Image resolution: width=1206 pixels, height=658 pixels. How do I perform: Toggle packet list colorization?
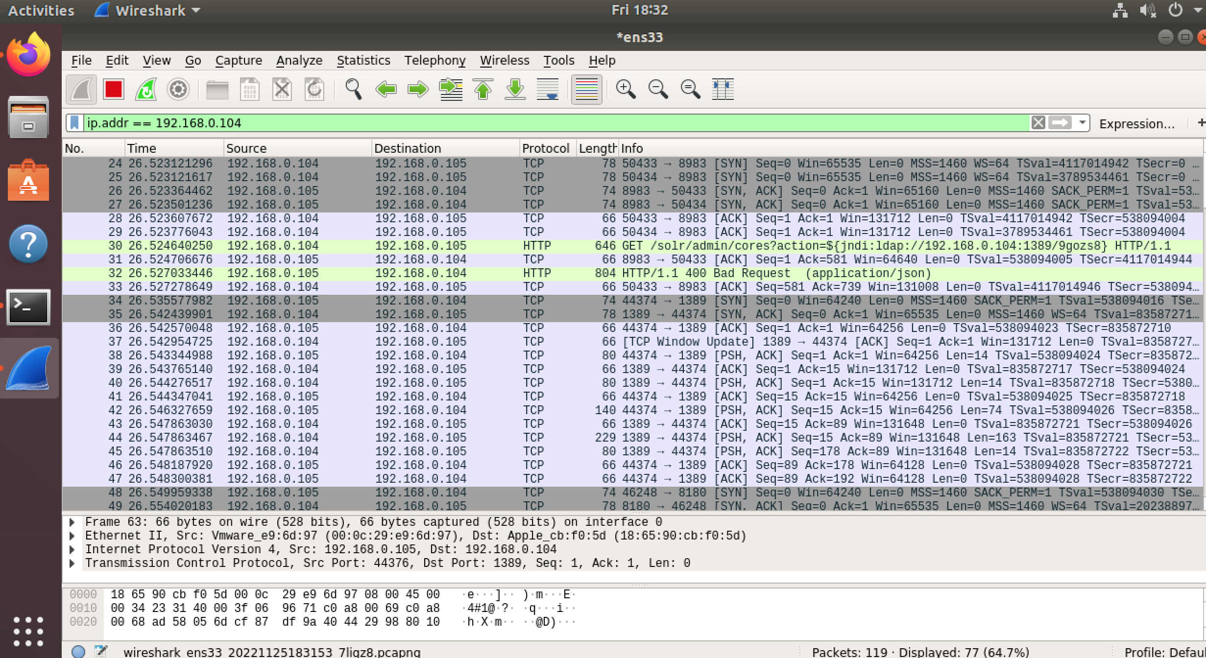point(587,90)
